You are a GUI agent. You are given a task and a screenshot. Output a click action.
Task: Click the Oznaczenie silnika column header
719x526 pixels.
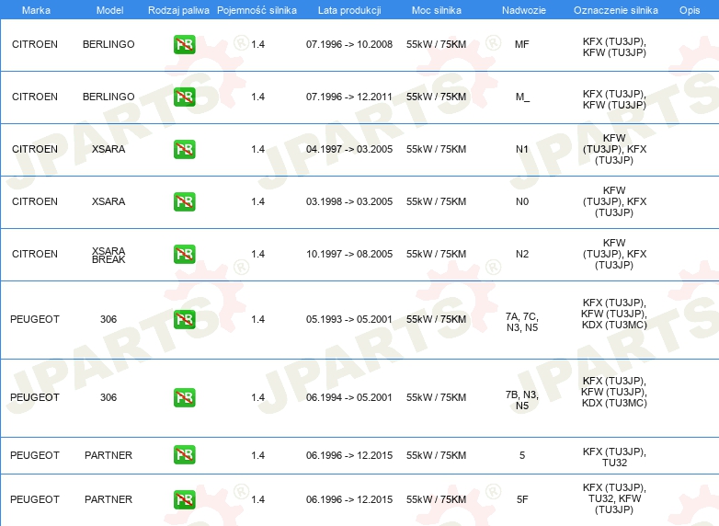point(616,10)
